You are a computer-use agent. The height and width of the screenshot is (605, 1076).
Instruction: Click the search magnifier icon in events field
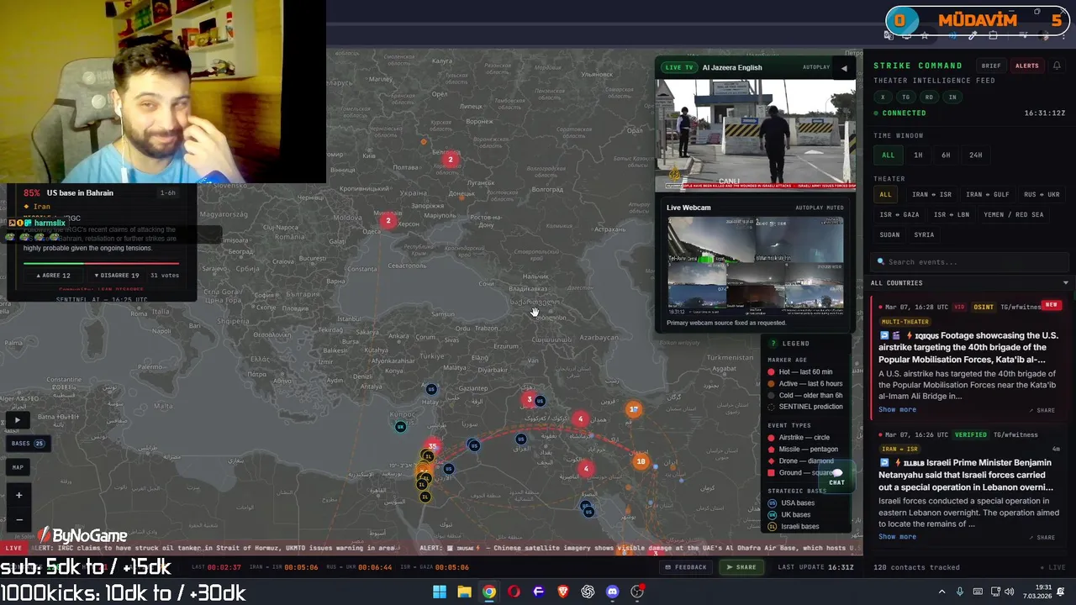tap(881, 262)
